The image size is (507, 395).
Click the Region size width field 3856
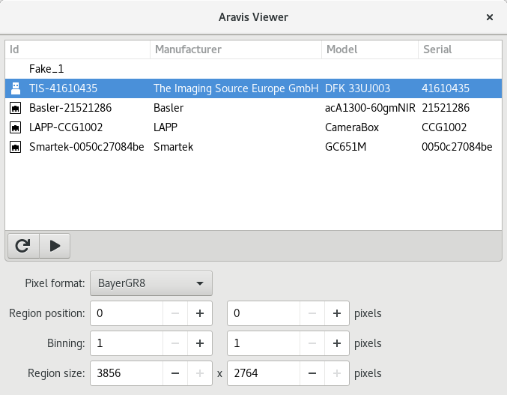[127, 373]
